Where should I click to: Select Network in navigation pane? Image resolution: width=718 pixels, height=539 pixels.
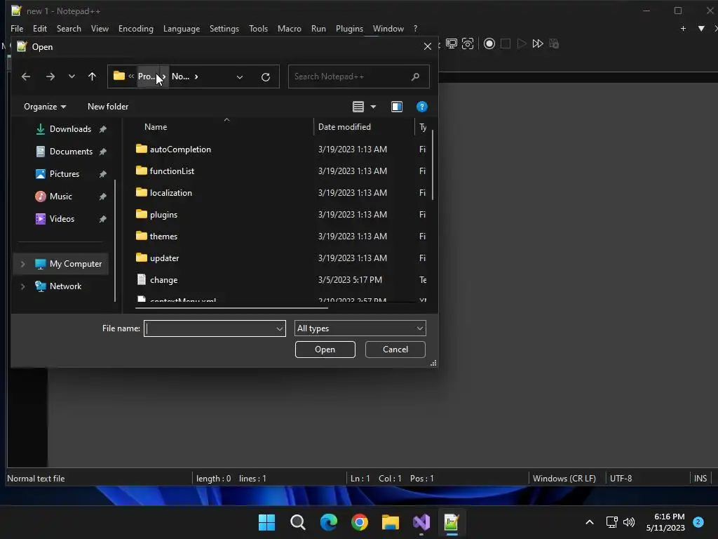coord(65,286)
